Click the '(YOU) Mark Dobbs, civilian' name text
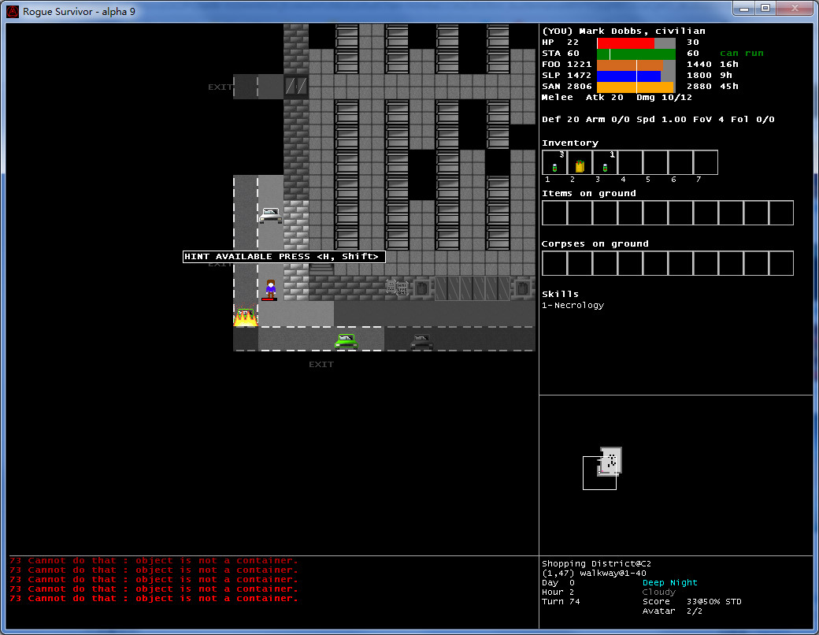819x635 pixels. click(624, 31)
